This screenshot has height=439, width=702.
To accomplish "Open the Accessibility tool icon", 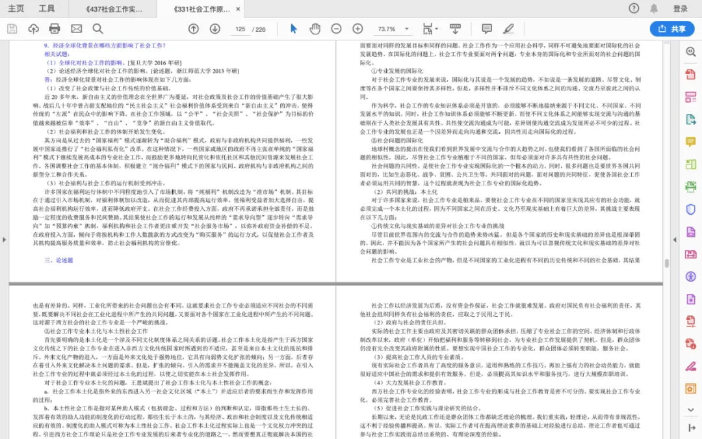I will (691, 276).
